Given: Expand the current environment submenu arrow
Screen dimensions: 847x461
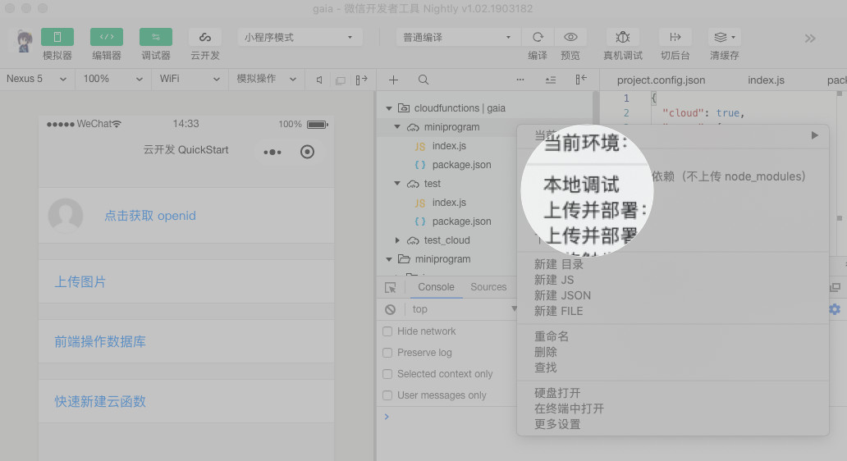Looking at the screenshot, I should click(x=815, y=135).
